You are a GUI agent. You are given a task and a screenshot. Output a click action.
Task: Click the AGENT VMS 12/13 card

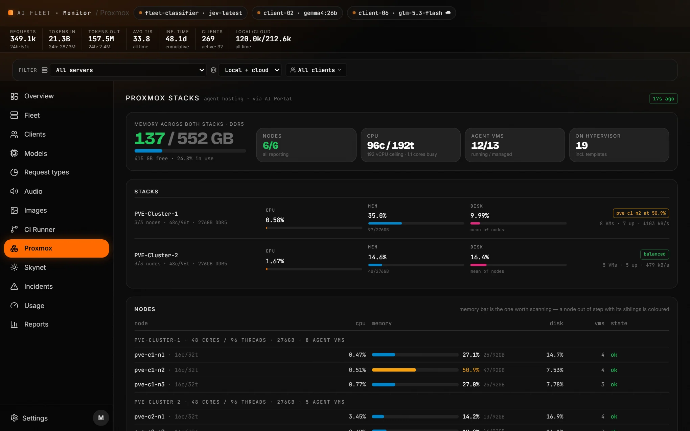(x=515, y=145)
